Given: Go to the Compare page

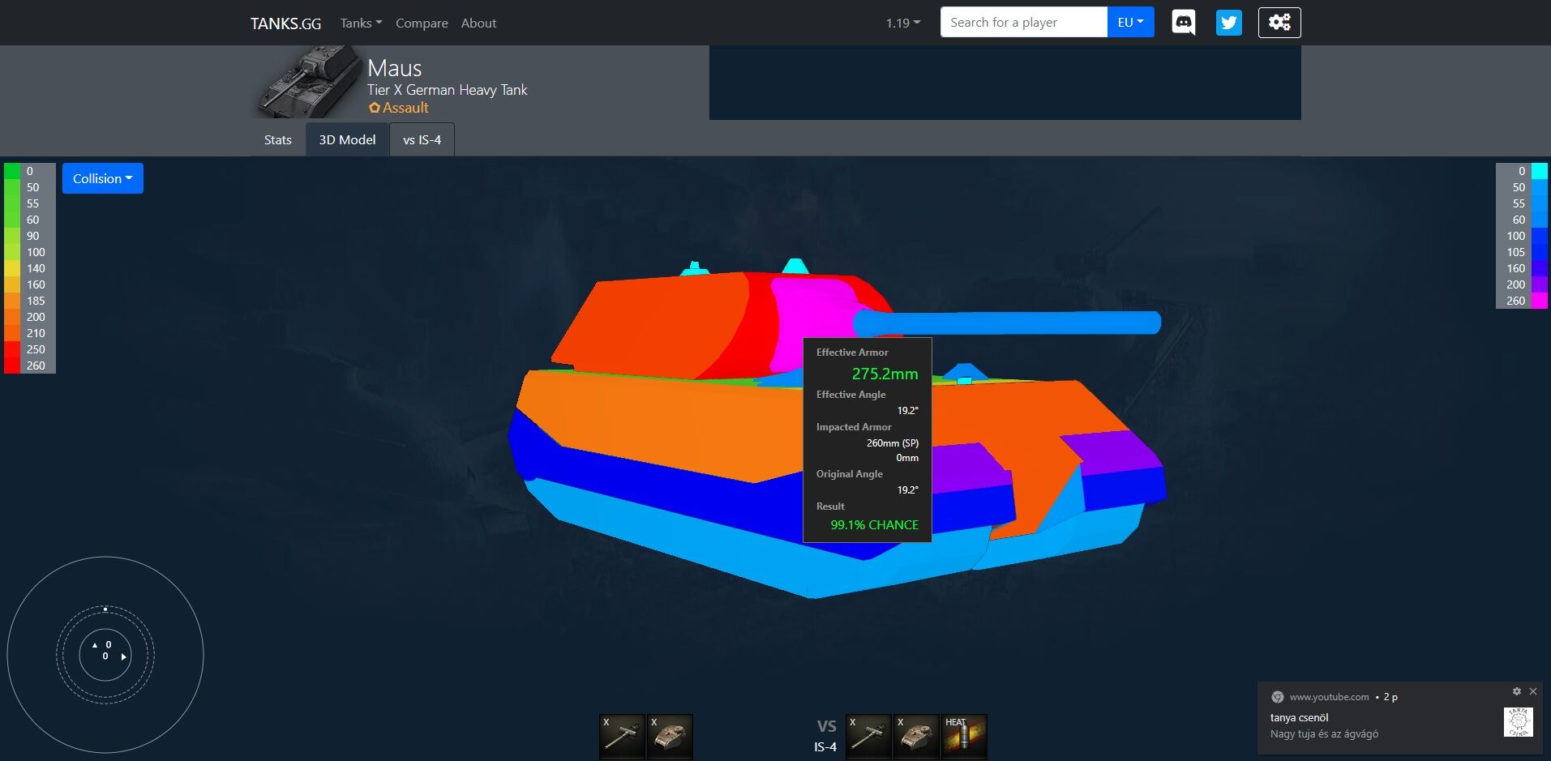Looking at the screenshot, I should click(422, 23).
